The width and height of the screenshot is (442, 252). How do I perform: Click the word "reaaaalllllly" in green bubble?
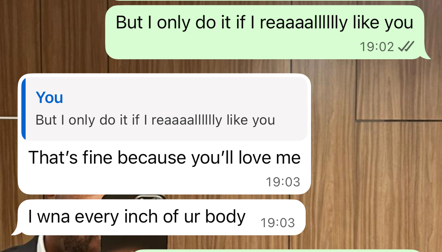click(303, 23)
